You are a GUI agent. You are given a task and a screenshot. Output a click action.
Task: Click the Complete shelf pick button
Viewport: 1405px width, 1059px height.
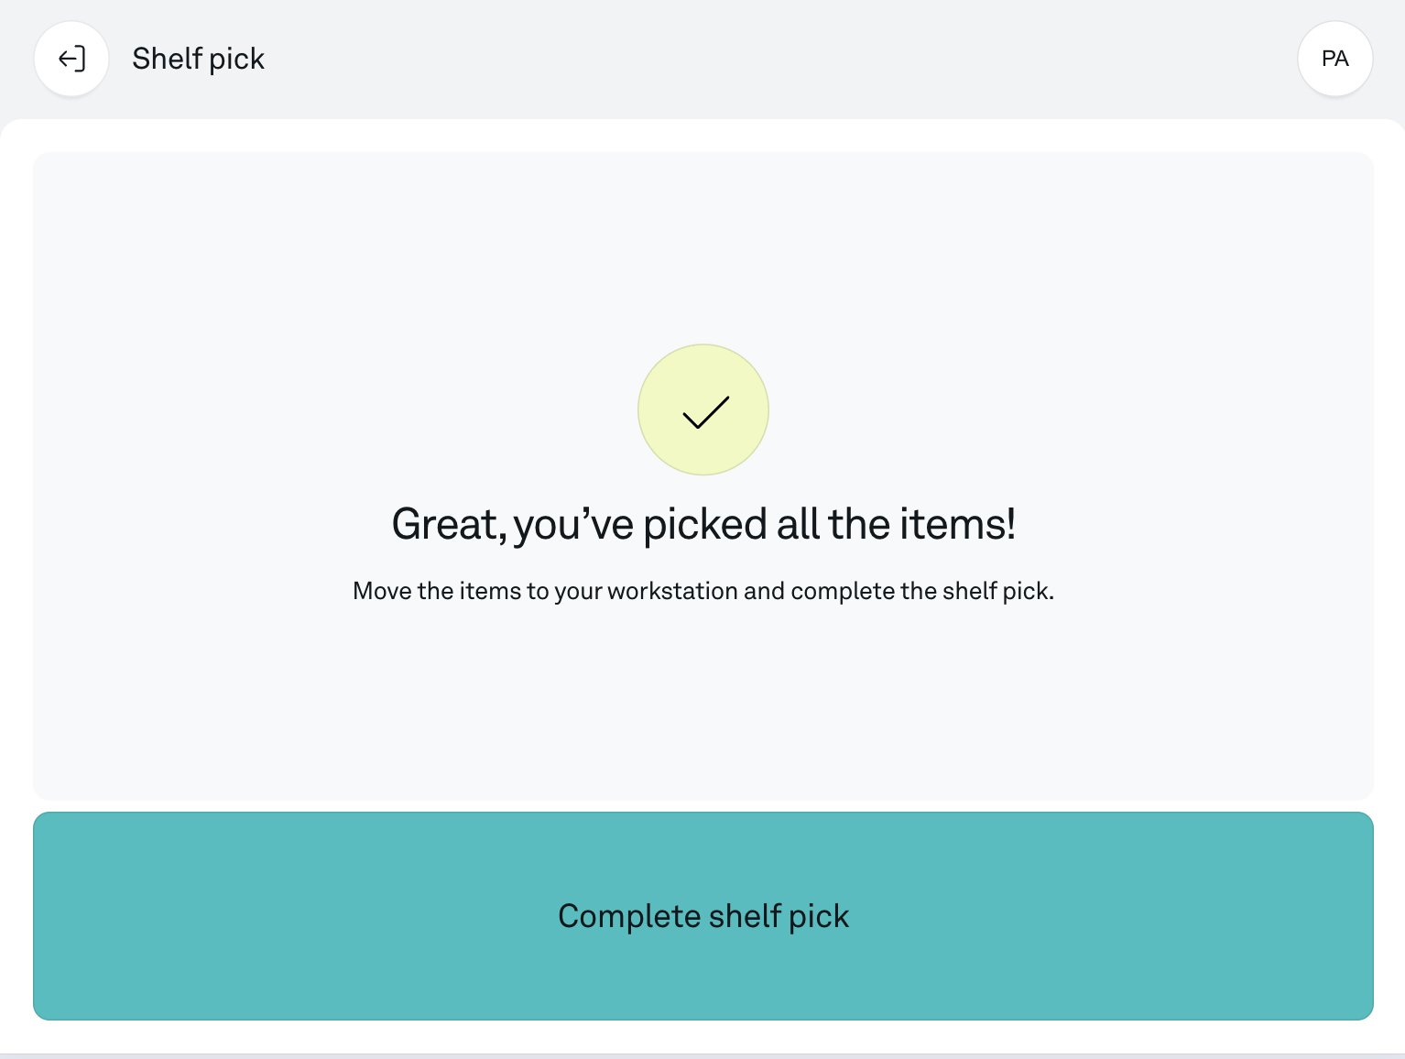pos(703,916)
